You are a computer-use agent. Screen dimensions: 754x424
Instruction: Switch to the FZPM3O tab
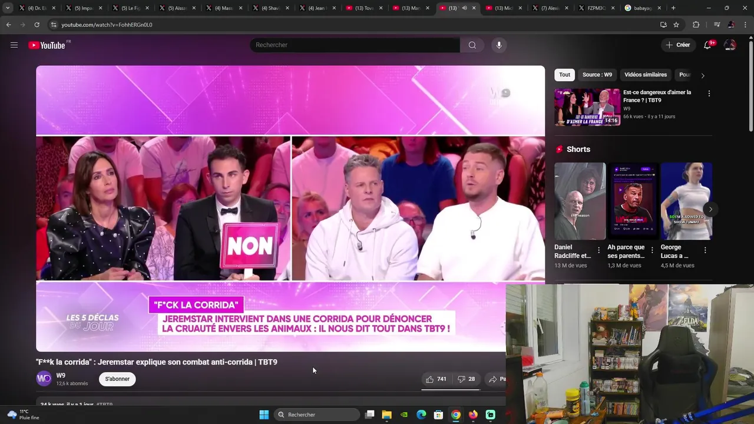[x=595, y=8]
